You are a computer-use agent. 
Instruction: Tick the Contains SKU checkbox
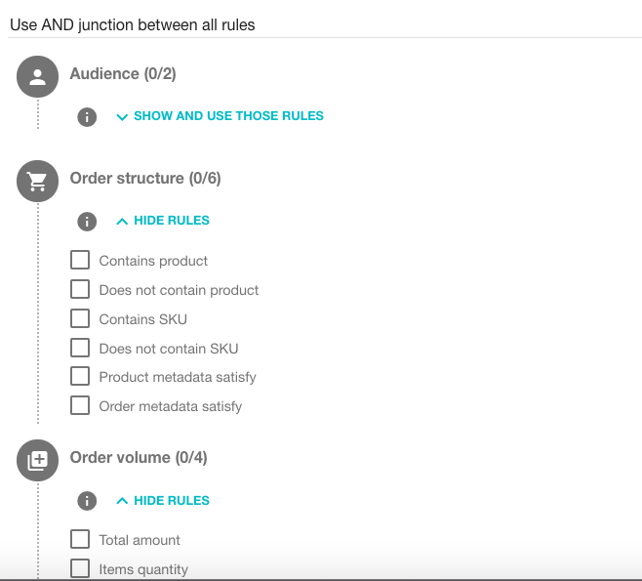click(x=80, y=319)
